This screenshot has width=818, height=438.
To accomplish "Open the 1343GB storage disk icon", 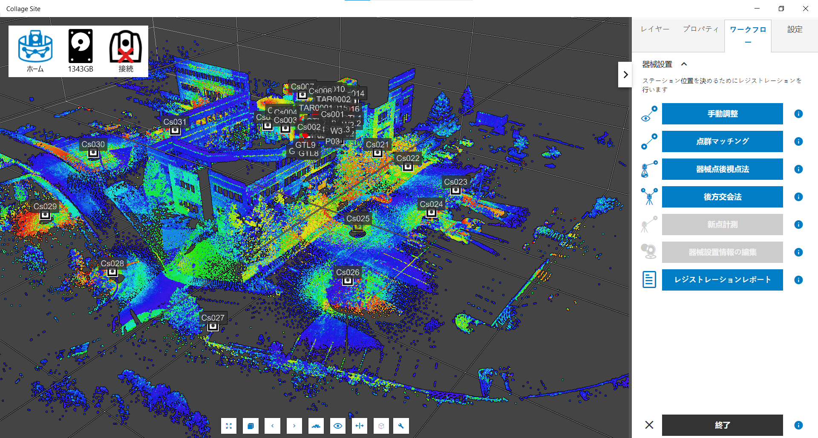I will [81, 51].
